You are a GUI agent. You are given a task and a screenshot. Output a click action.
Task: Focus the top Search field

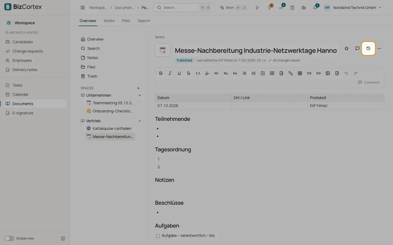pyautogui.click(x=184, y=8)
